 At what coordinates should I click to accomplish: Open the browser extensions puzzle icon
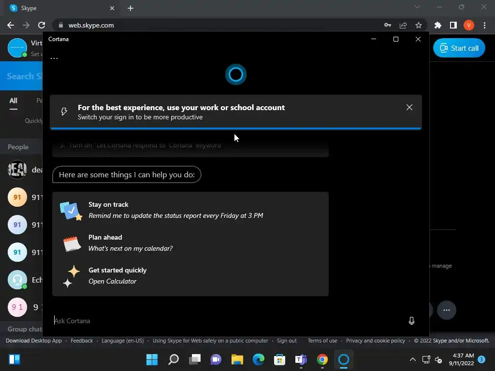438,25
